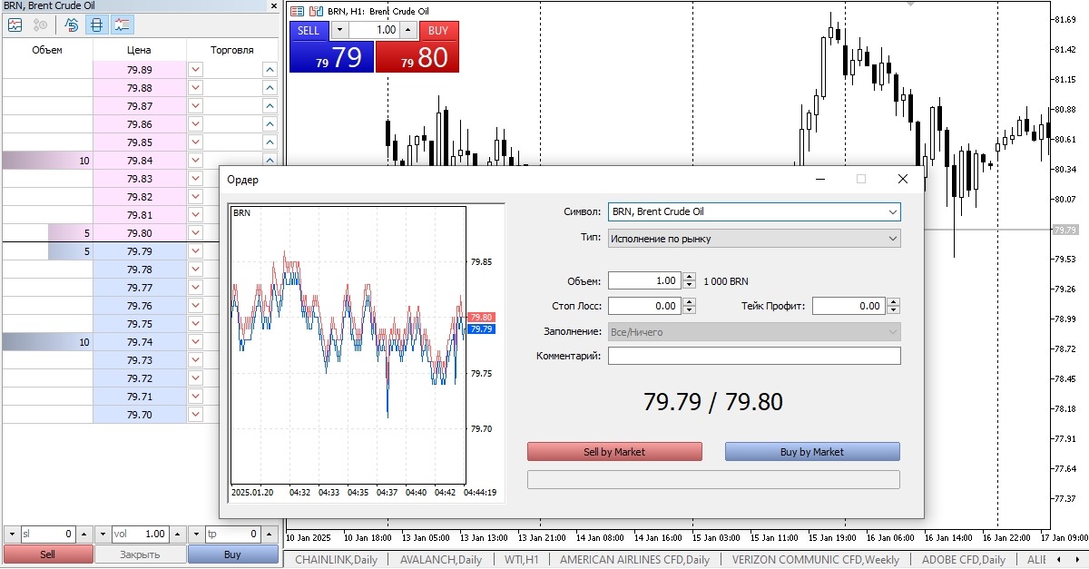Click the red sell arrow at price 79.88
Image resolution: width=1089 pixels, height=569 pixels.
pyautogui.click(x=195, y=88)
